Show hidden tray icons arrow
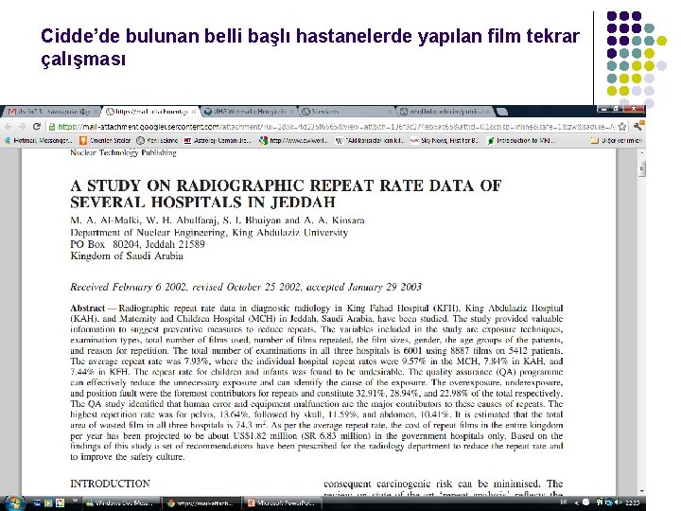The image size is (681, 511). 576,502
